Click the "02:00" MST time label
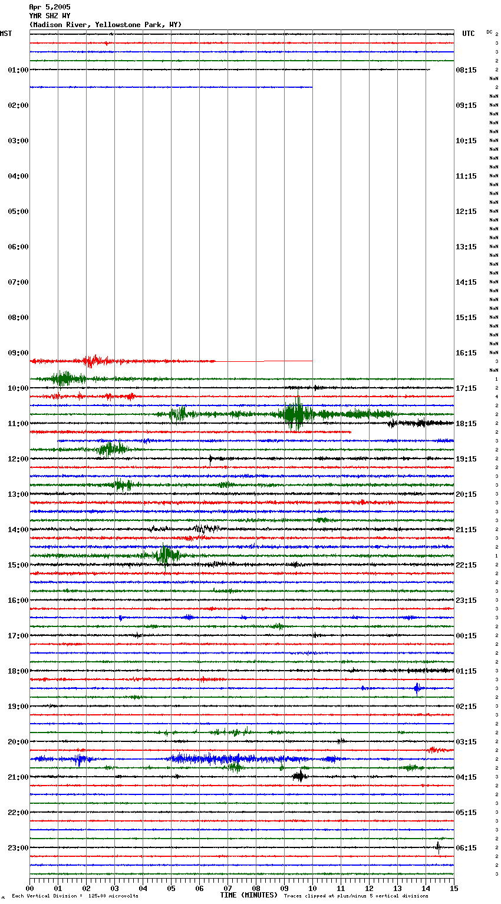The height and width of the screenshot is (904, 501). click(18, 105)
